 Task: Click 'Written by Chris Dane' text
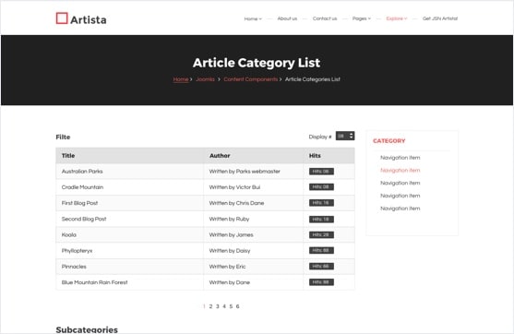[x=236, y=203]
